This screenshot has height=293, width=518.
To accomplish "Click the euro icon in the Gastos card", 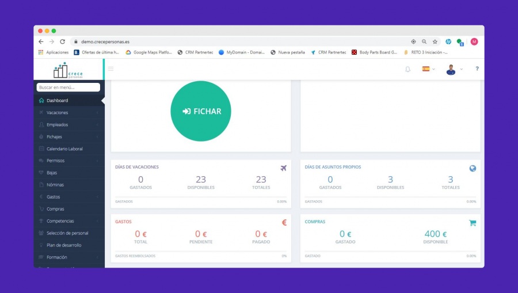I will (284, 223).
